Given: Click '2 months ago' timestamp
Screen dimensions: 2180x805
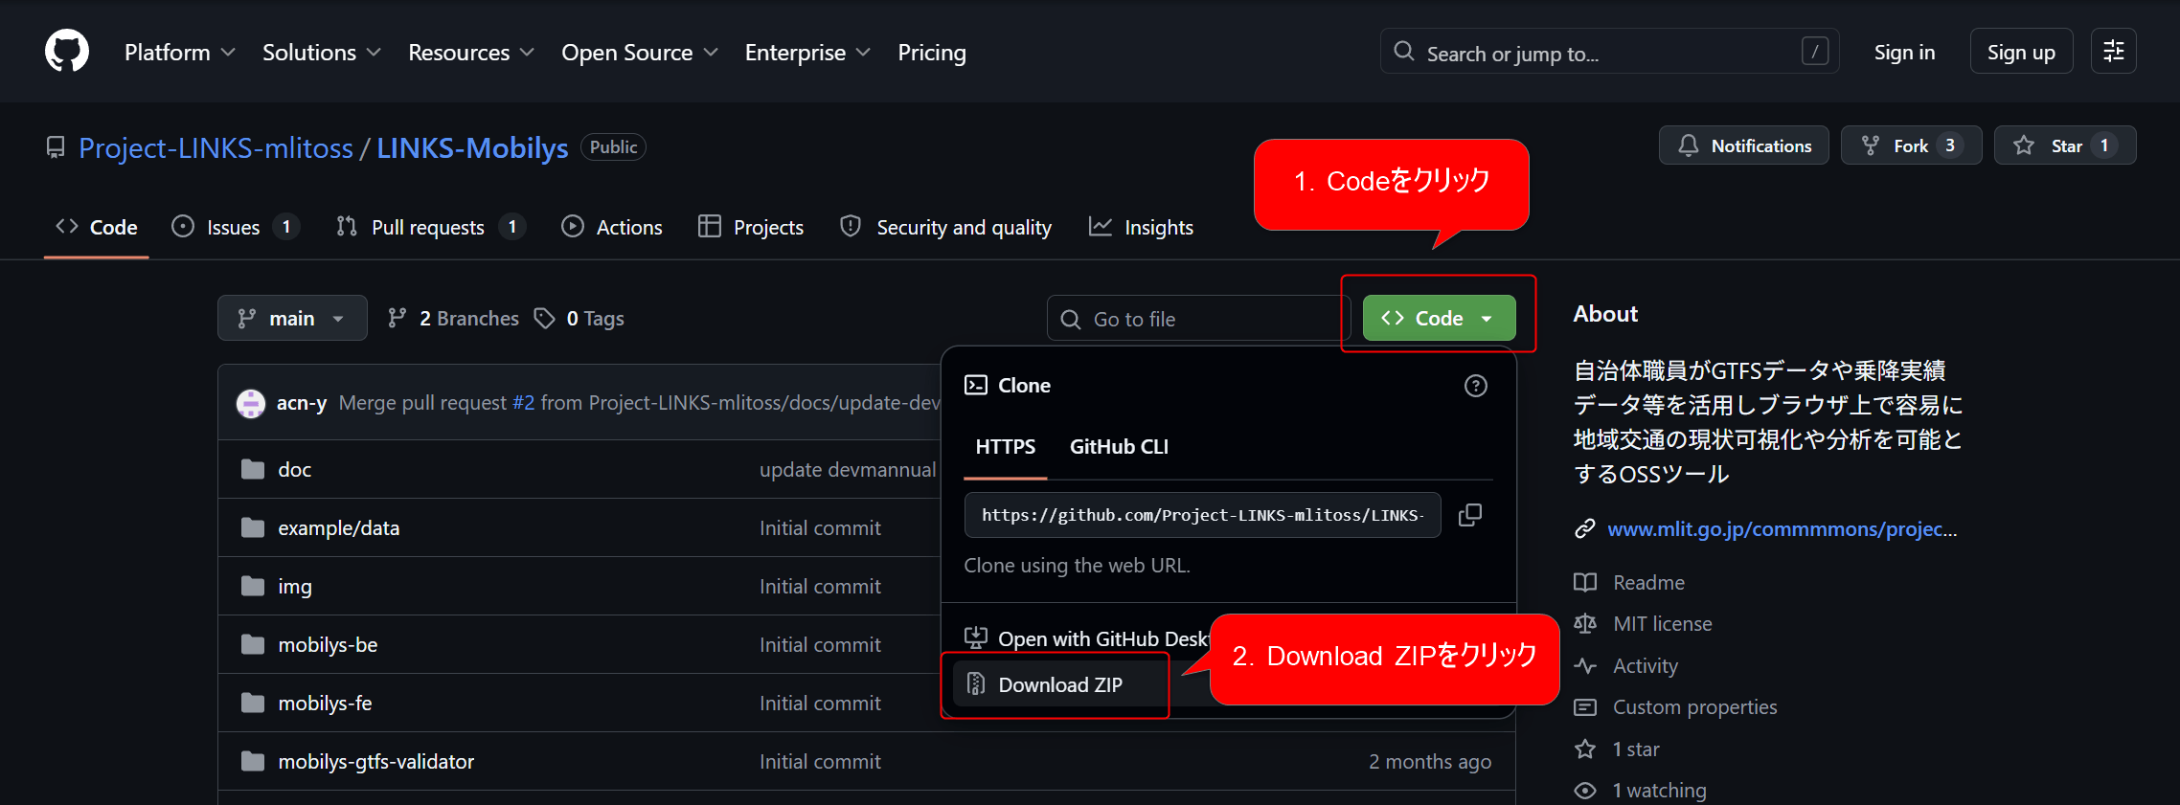Looking at the screenshot, I should (x=1430, y=762).
